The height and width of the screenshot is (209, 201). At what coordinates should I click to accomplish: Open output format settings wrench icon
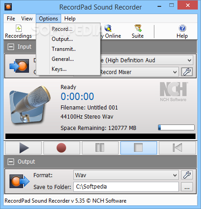point(187,175)
